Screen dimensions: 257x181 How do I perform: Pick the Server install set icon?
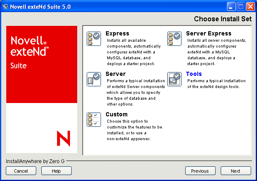(x=94, y=79)
